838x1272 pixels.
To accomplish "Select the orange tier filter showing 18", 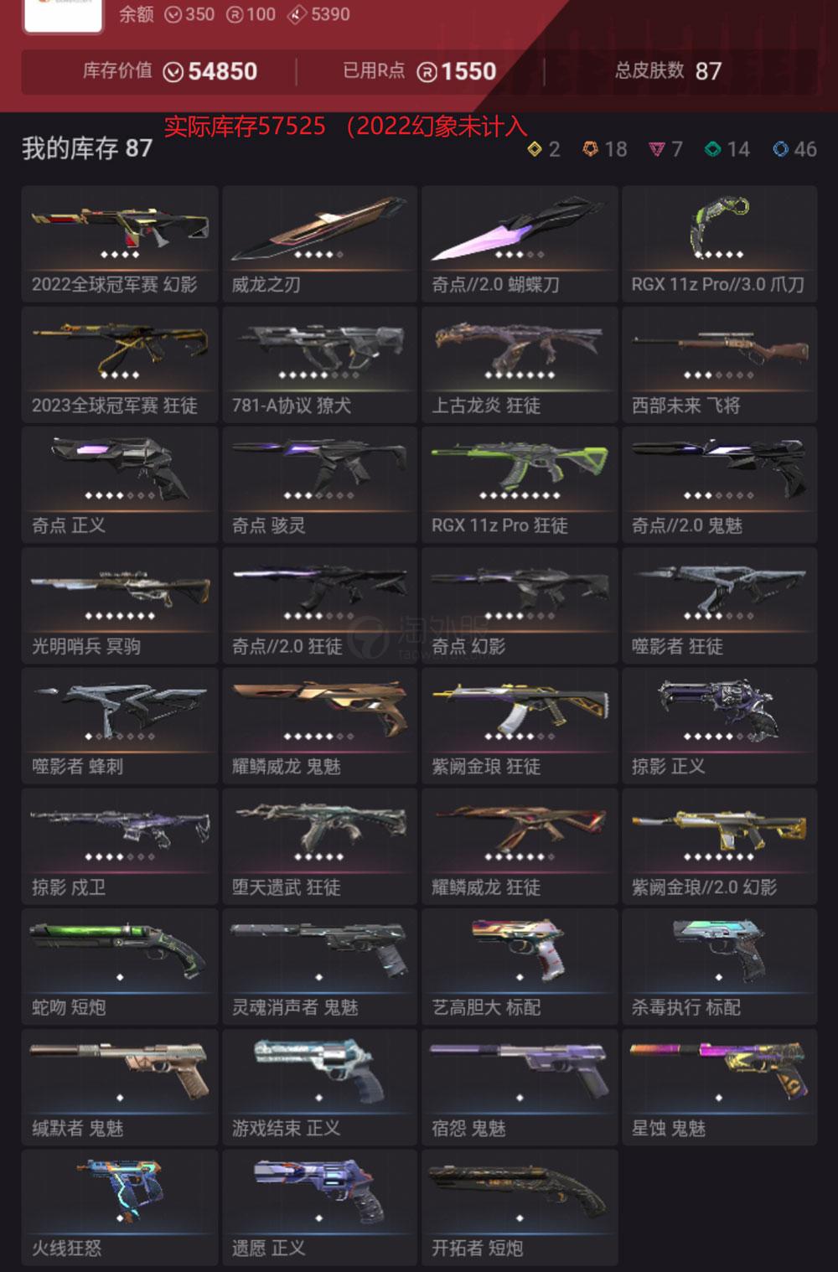I will tap(604, 149).
